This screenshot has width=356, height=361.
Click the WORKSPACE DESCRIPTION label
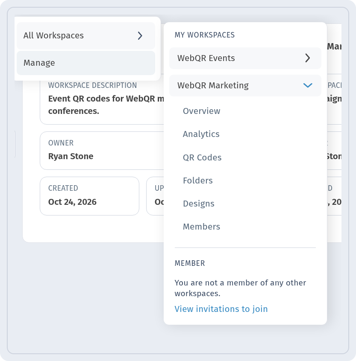point(92,85)
